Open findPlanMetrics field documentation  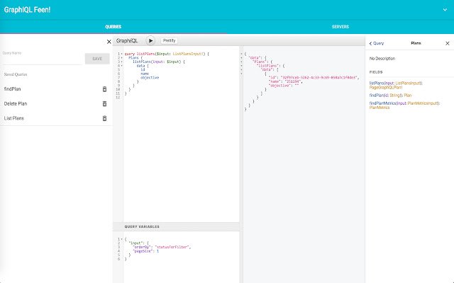(x=382, y=103)
